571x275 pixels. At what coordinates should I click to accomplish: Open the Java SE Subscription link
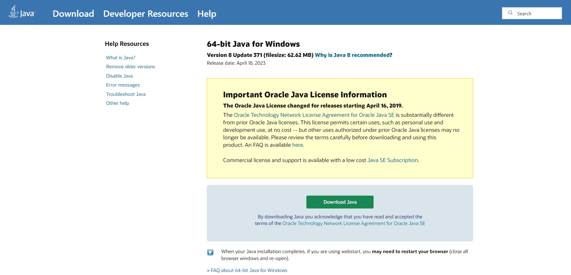393,160
